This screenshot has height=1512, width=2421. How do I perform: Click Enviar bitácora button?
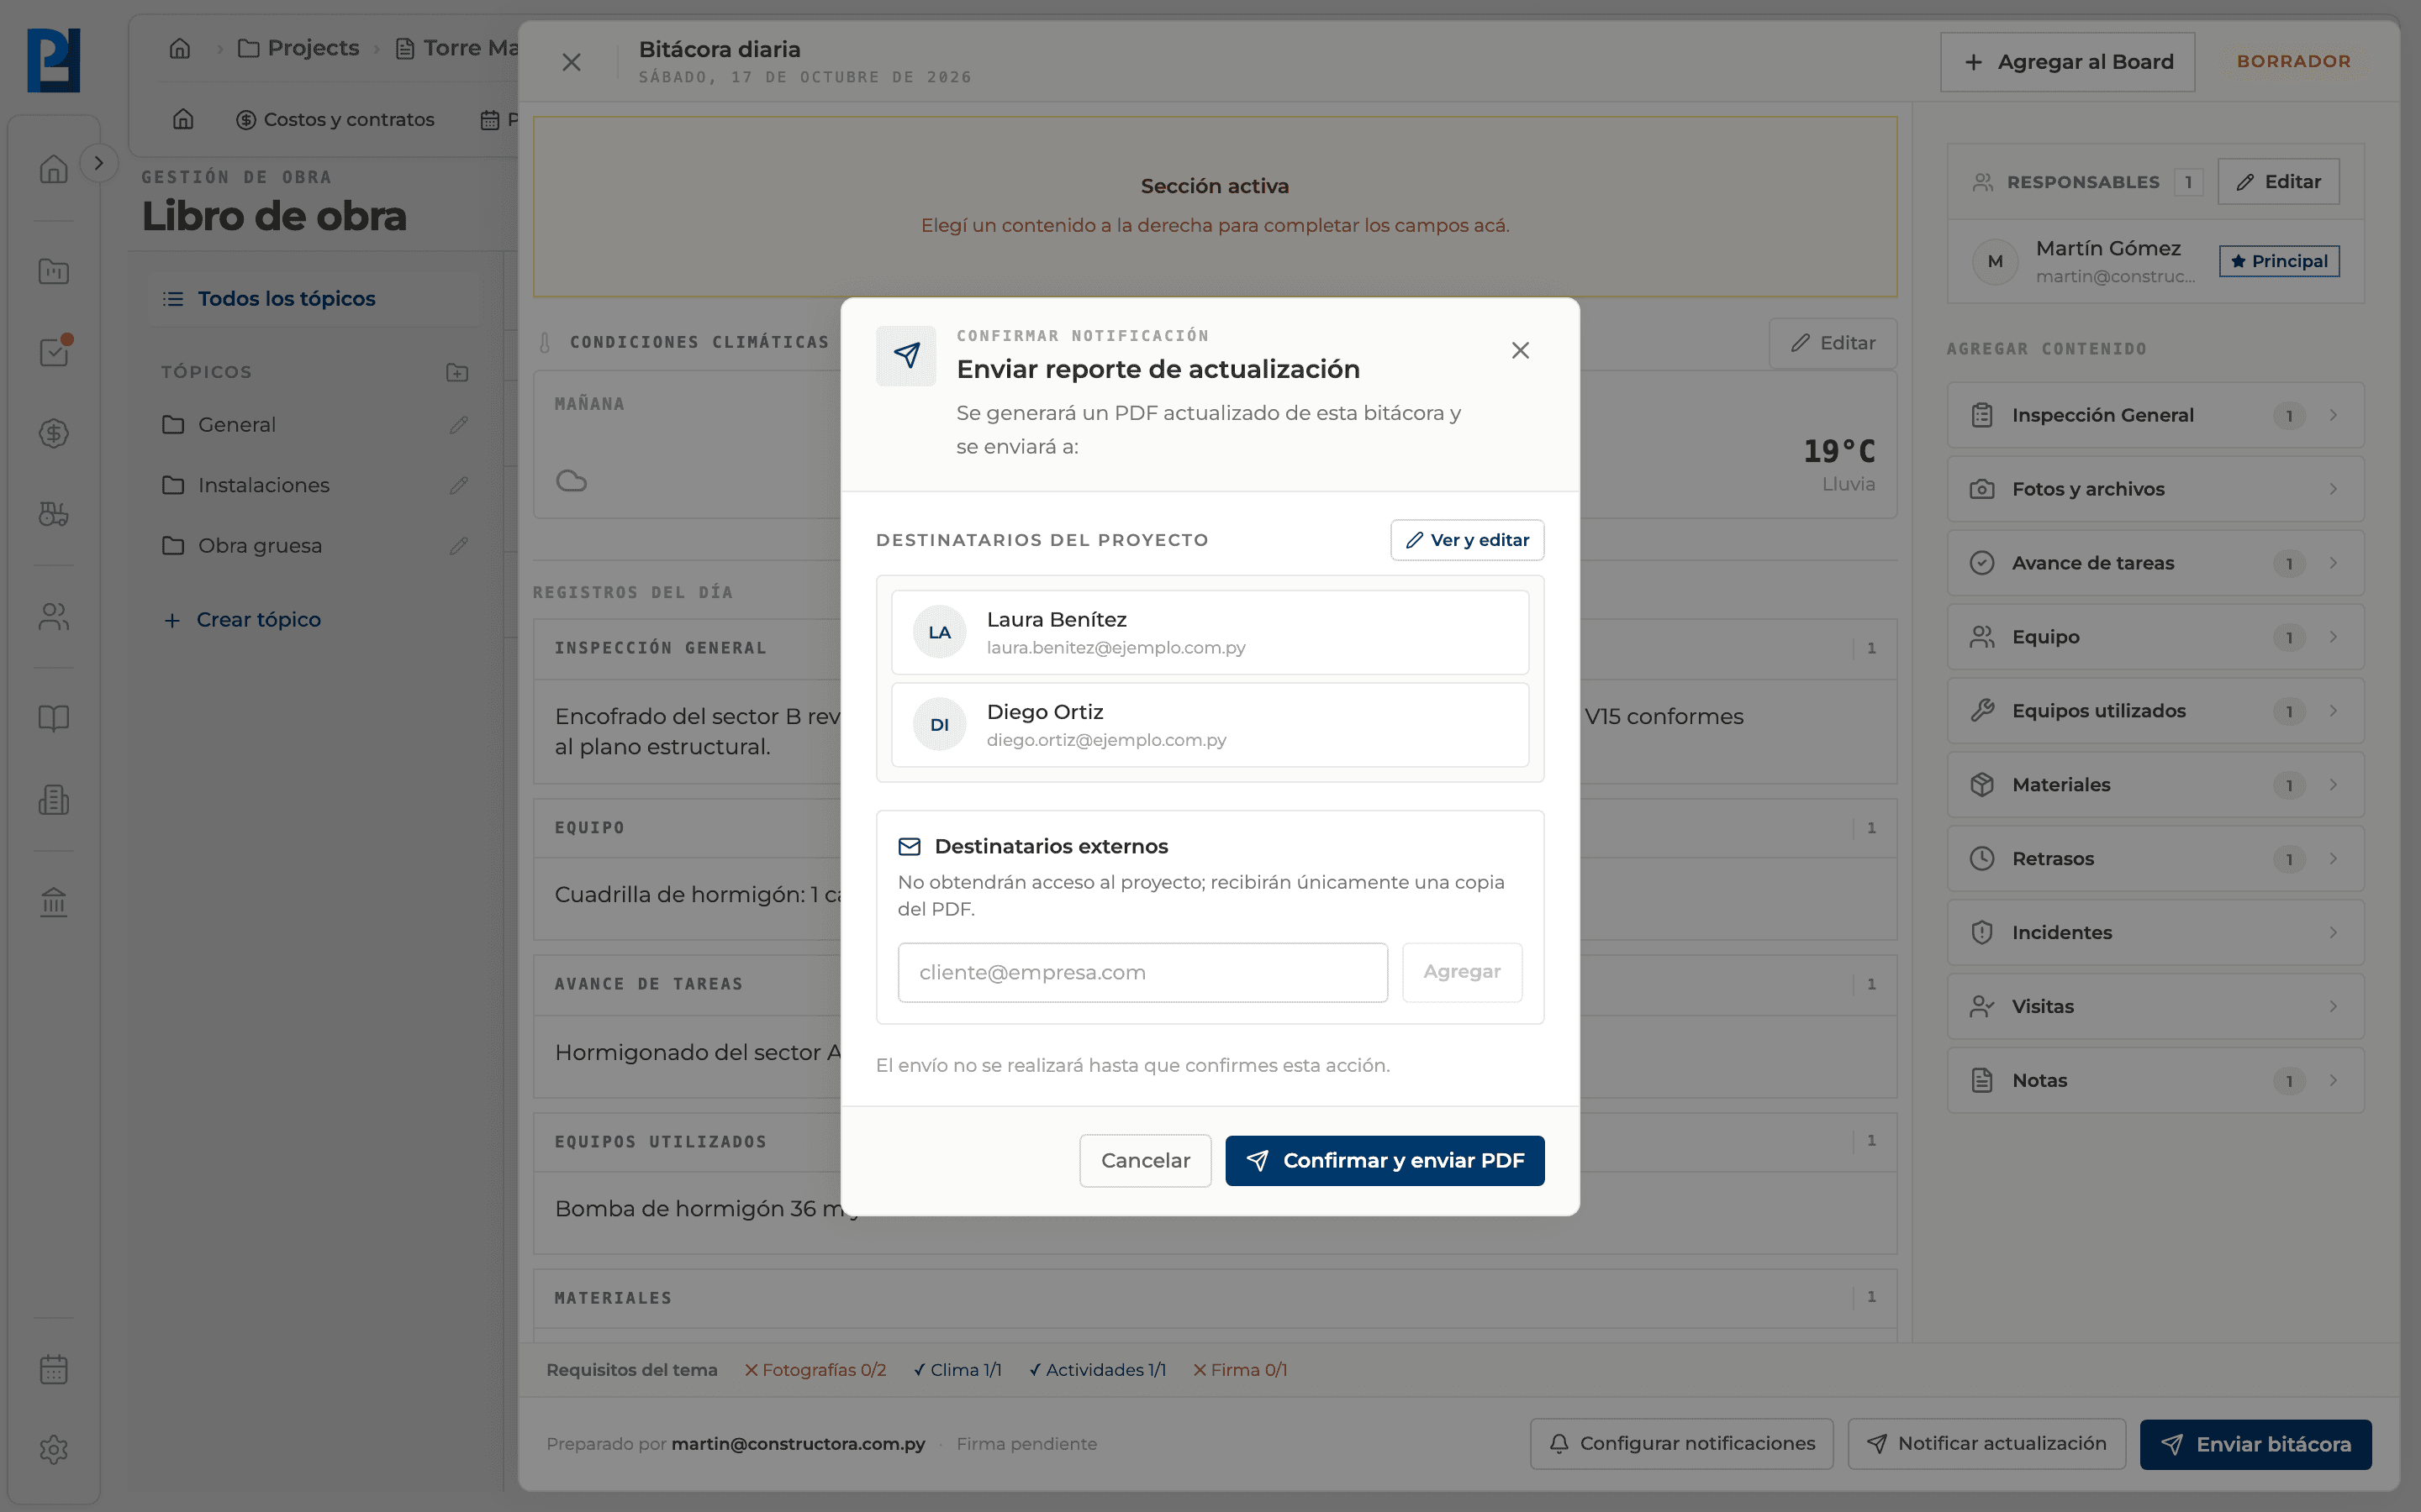point(2255,1445)
